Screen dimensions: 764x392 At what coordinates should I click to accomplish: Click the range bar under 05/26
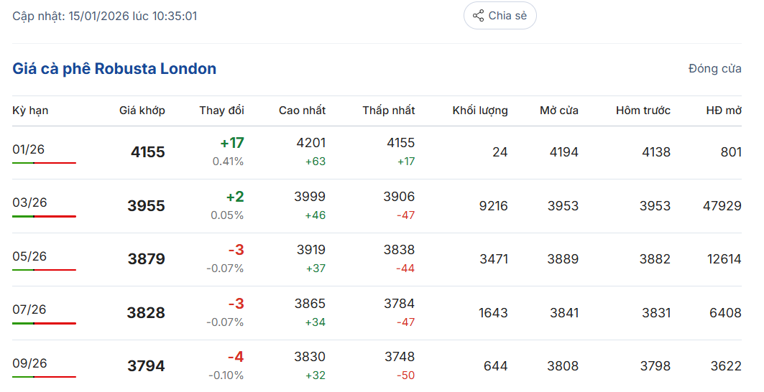point(44,270)
